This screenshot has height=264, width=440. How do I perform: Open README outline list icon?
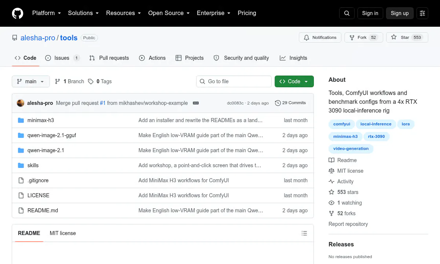click(x=304, y=233)
